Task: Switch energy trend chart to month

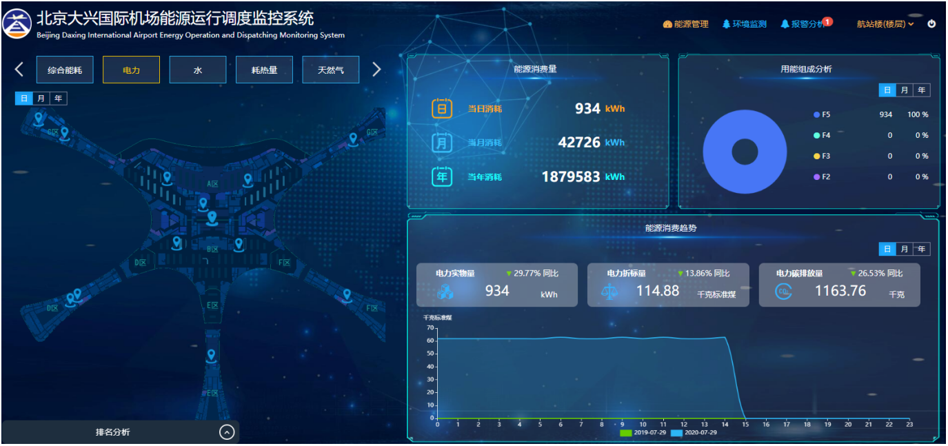Action: [904, 249]
